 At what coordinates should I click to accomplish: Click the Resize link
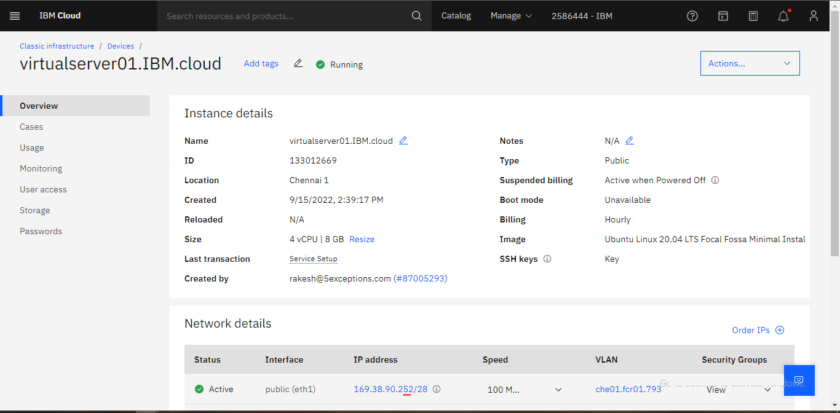click(x=362, y=239)
